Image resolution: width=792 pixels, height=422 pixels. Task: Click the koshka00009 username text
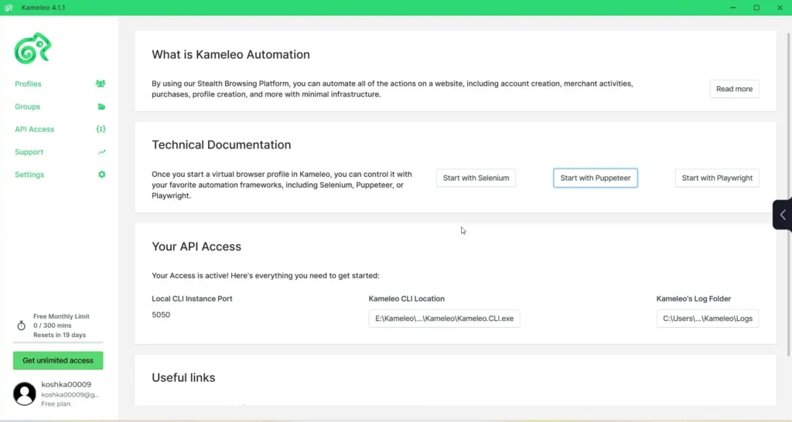coord(67,384)
